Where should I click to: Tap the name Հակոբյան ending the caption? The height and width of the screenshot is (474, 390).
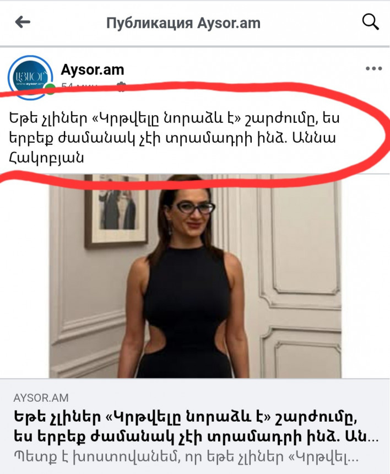click(46, 158)
